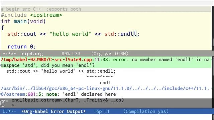Click the U:**- status in error output mode line

9,111
